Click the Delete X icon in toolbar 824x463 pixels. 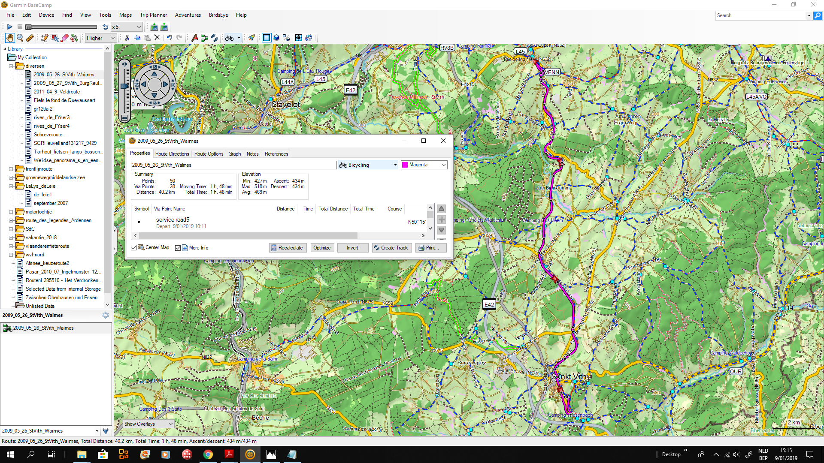pyautogui.click(x=157, y=38)
